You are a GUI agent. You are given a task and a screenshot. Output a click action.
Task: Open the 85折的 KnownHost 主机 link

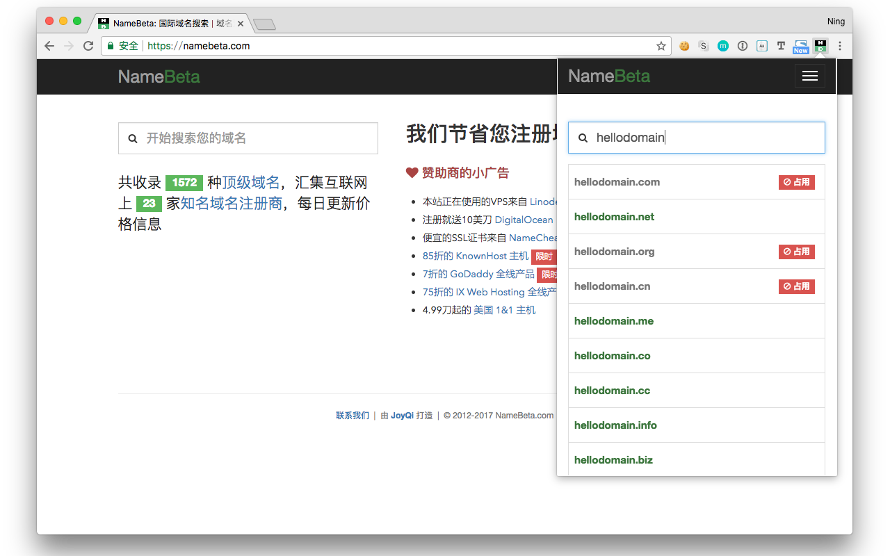click(x=476, y=256)
